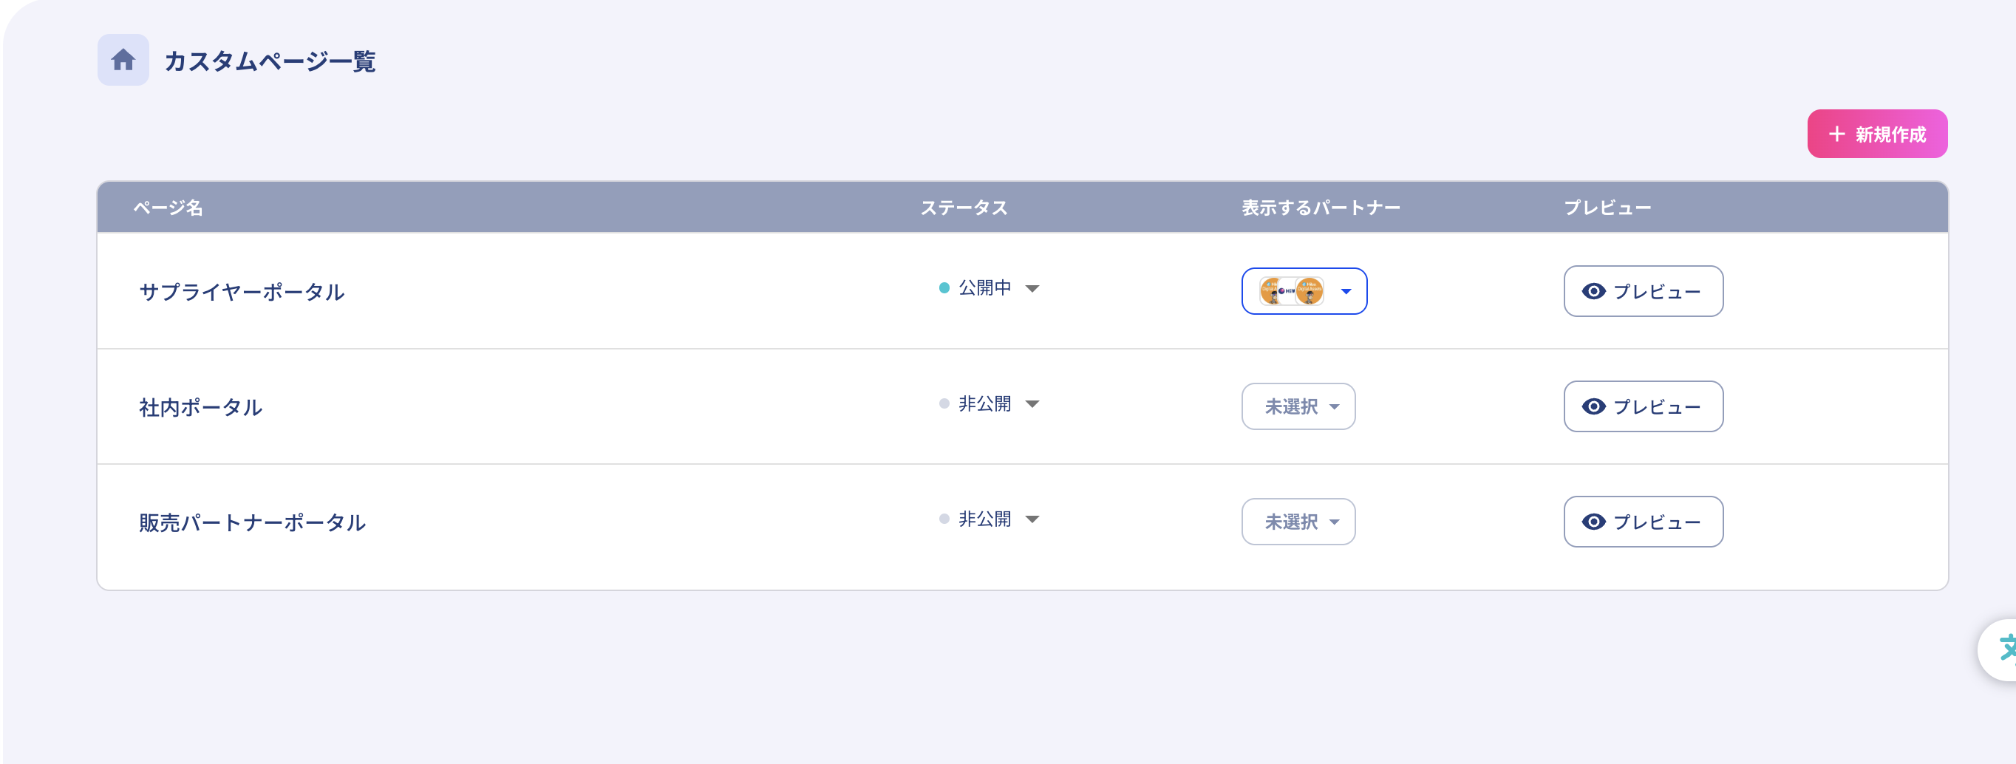
Task: Open 非公開 status dropdown for 社内ポータル
Action: point(1032,404)
